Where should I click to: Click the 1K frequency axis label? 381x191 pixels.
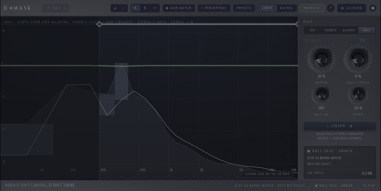171,170
